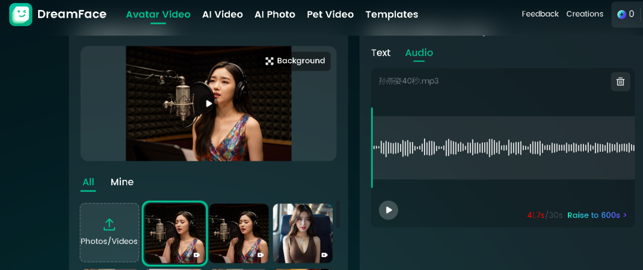The width and height of the screenshot is (643, 270).
Task: Switch to the Text input tab
Action: [x=380, y=53]
